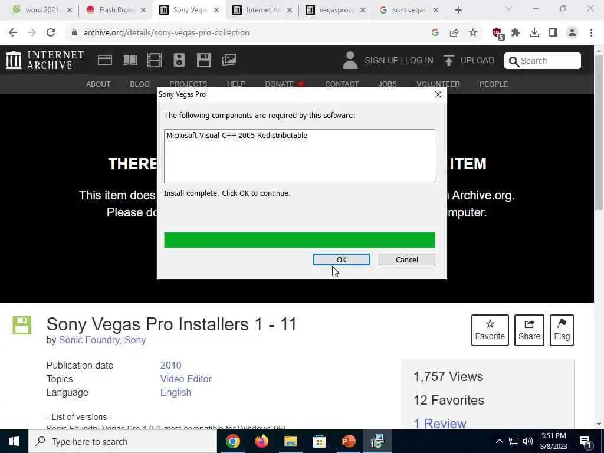Click the share page icon in address bar
604x453 pixels.
[x=454, y=33]
